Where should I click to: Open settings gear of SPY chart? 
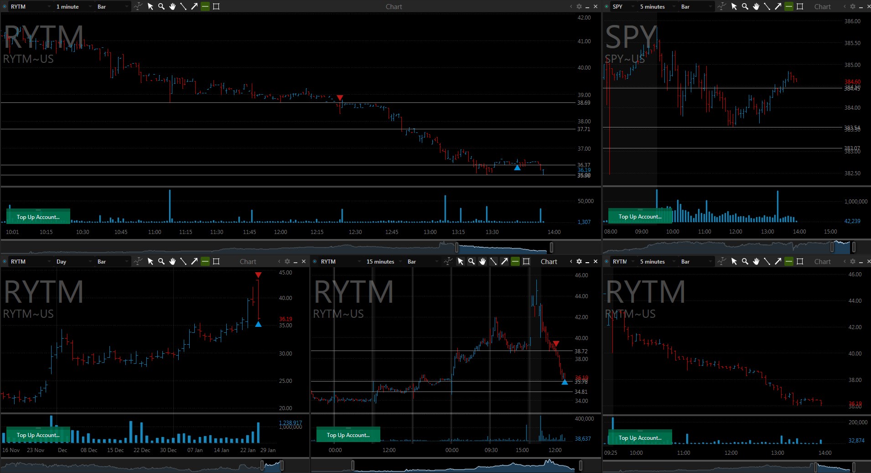coord(853,6)
